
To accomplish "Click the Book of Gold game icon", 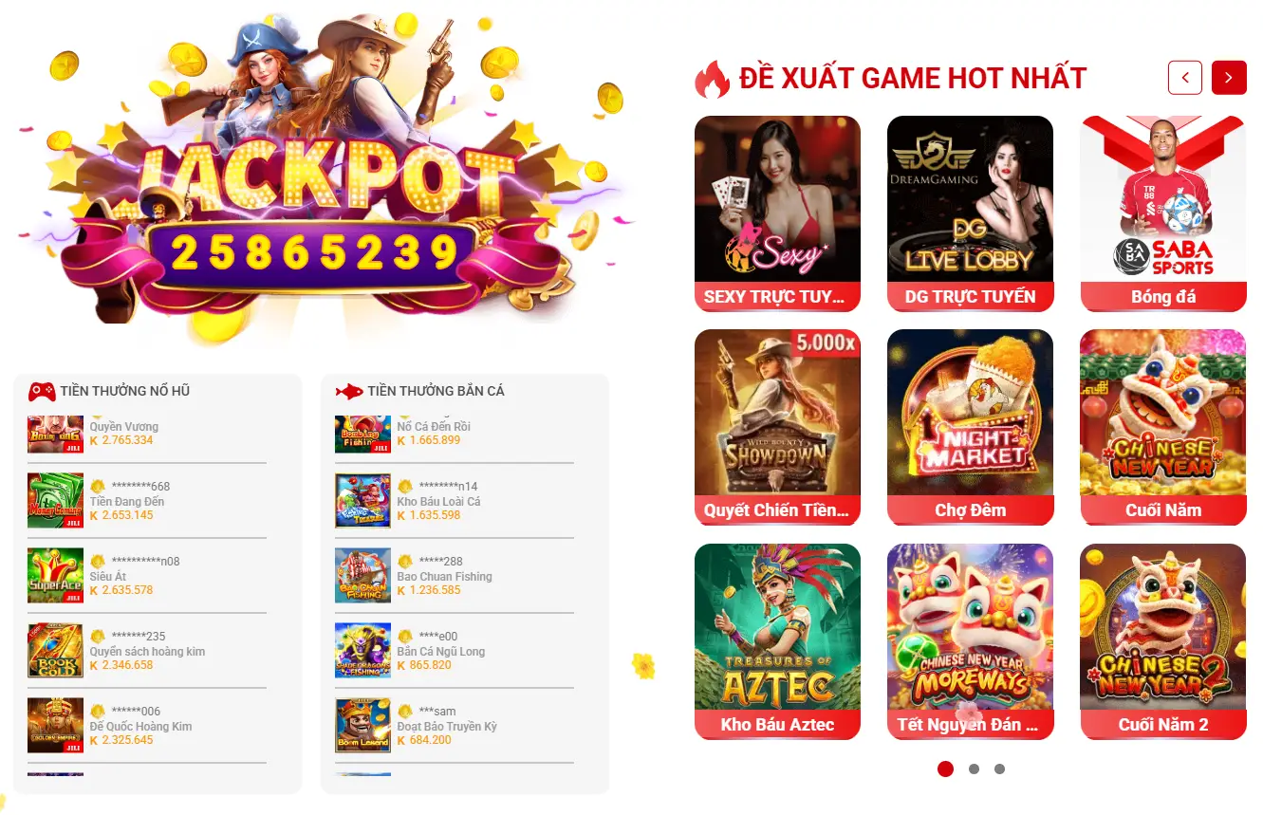I will 55,650.
